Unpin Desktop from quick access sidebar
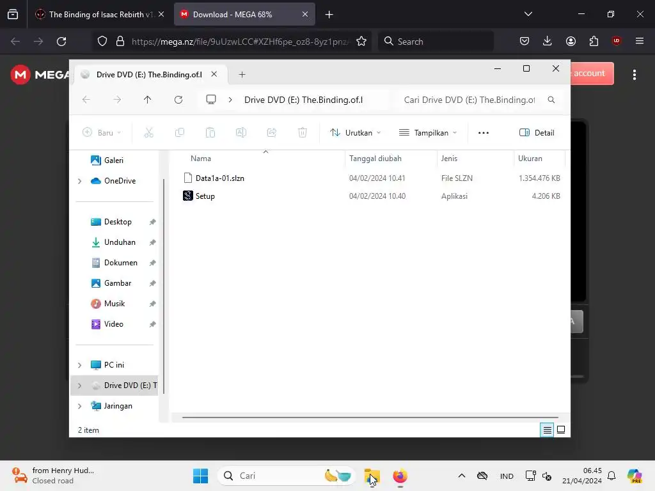The width and height of the screenshot is (655, 491). click(152, 222)
